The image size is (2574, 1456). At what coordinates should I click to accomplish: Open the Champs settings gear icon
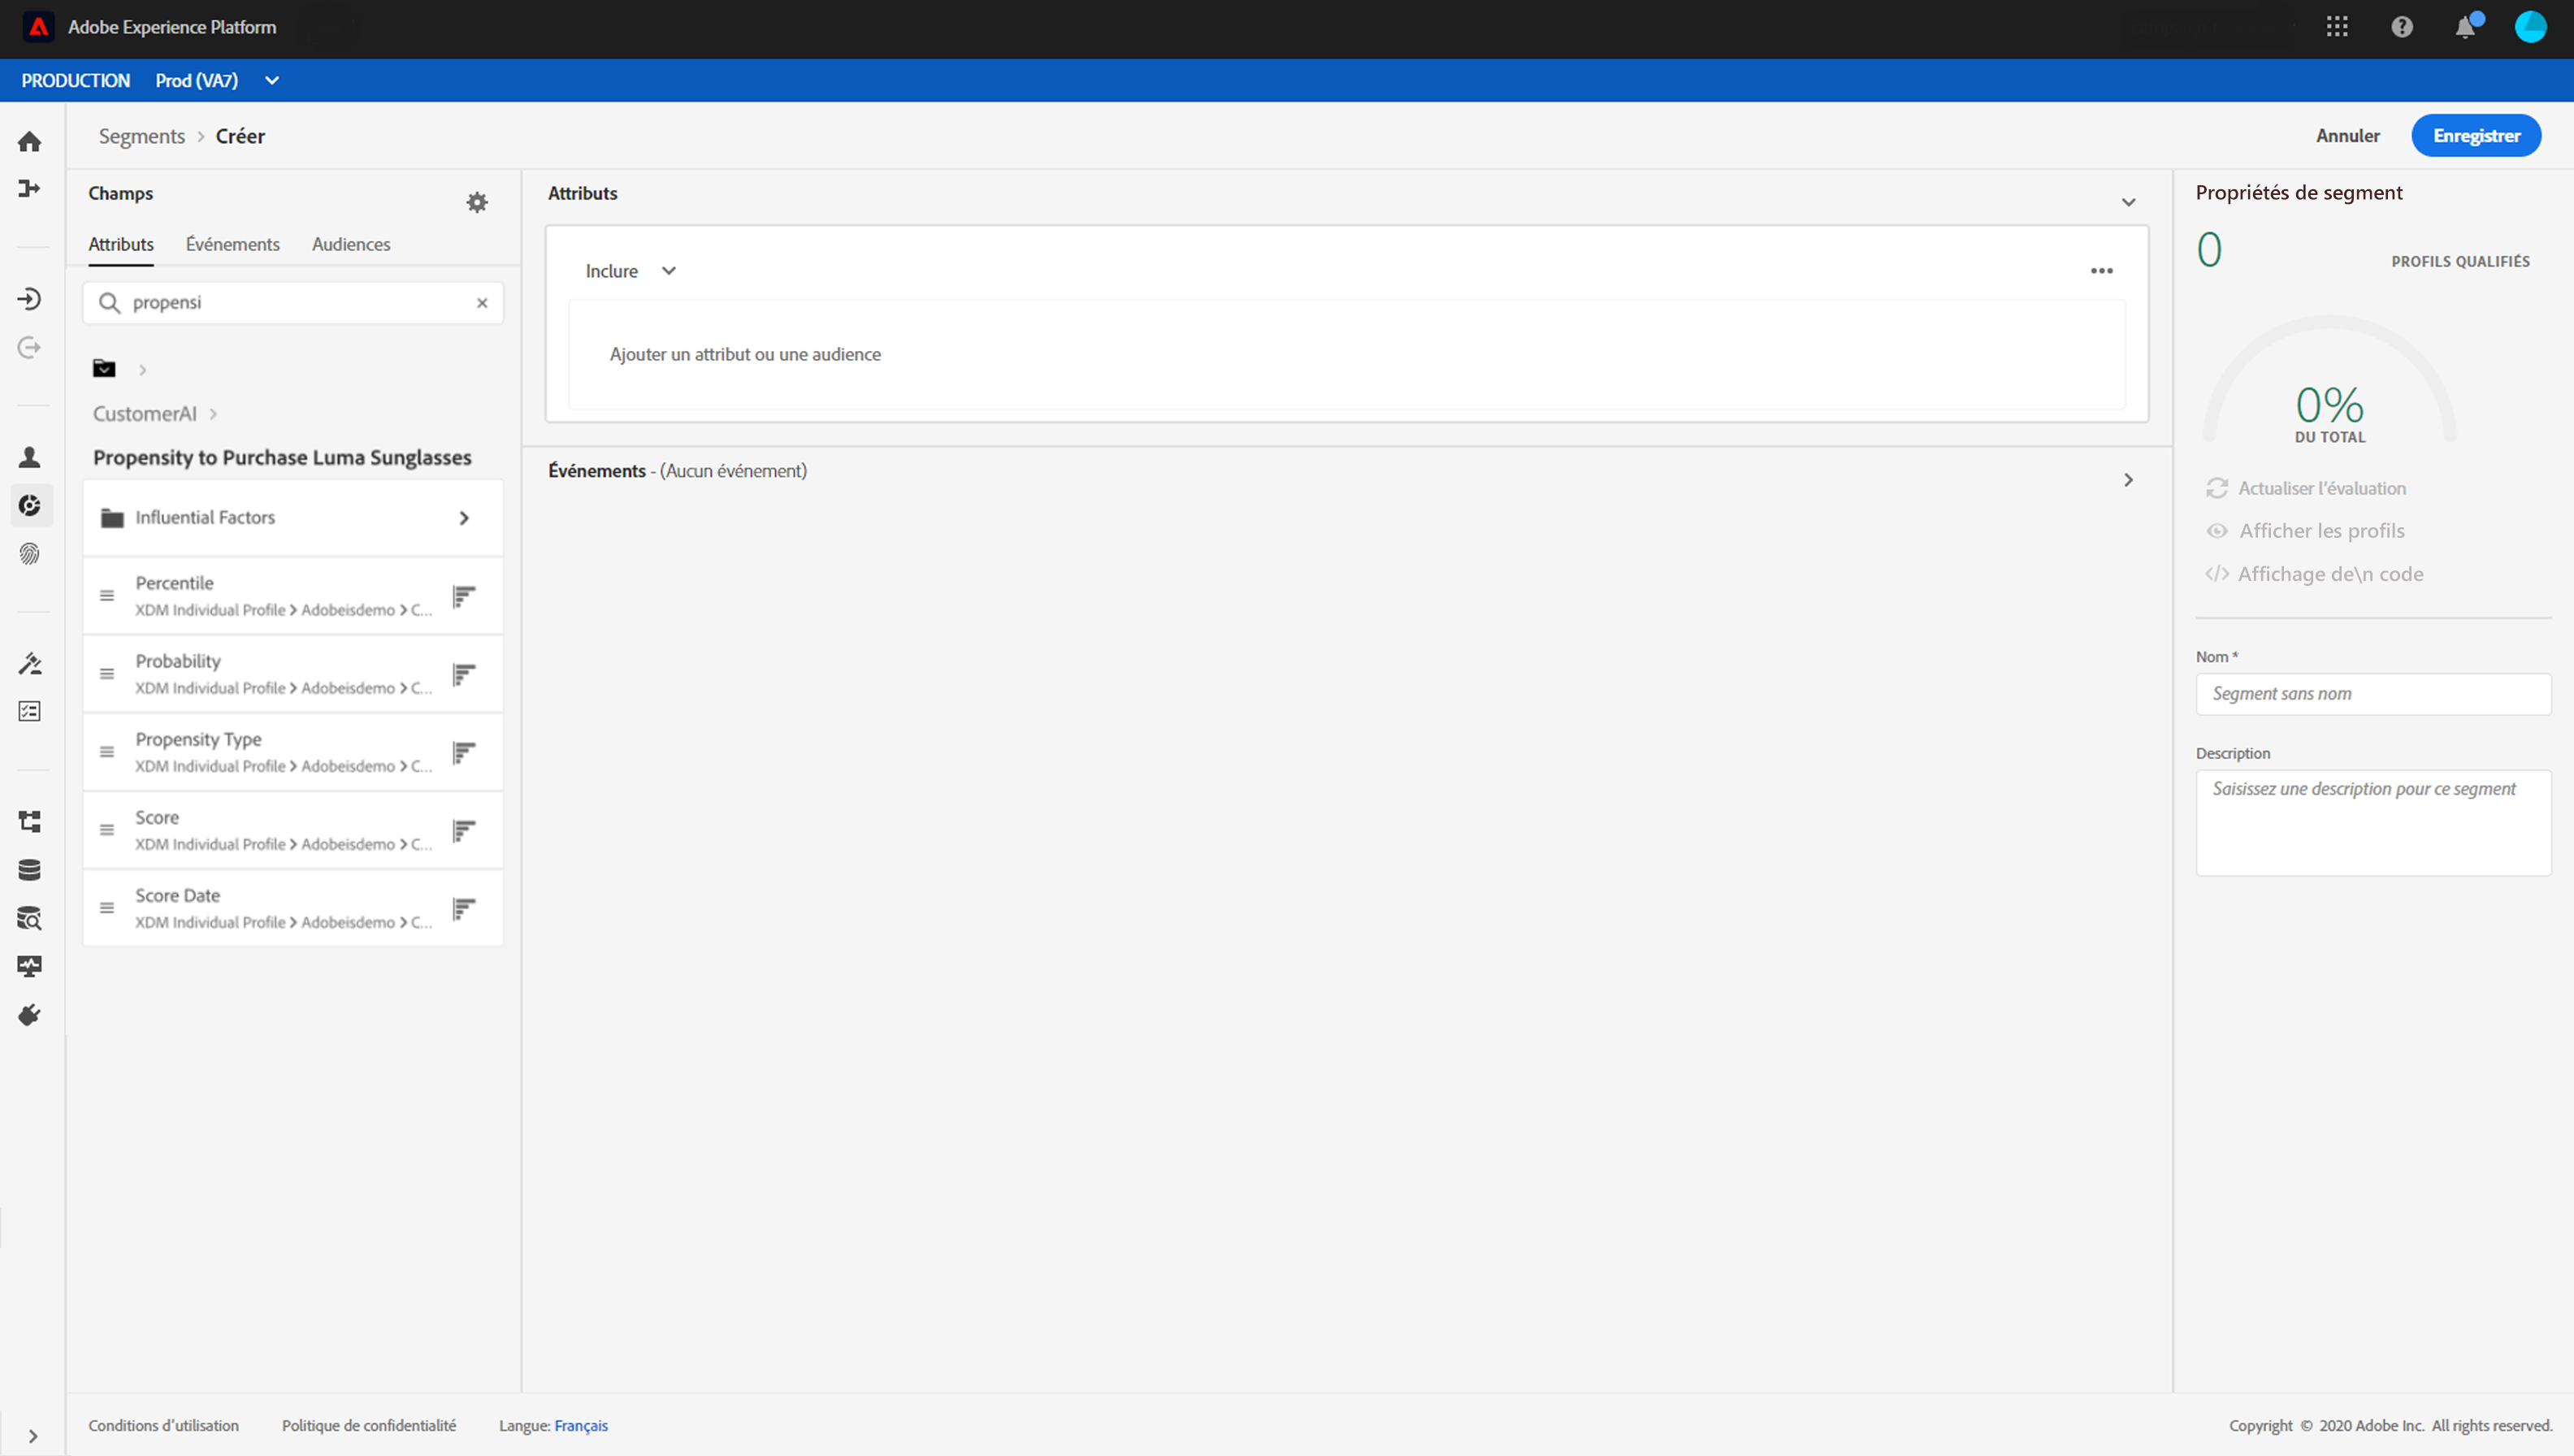pyautogui.click(x=477, y=202)
